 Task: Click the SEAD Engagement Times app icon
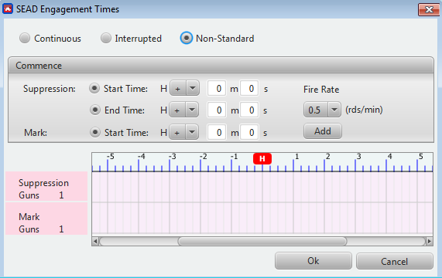coord(8,9)
